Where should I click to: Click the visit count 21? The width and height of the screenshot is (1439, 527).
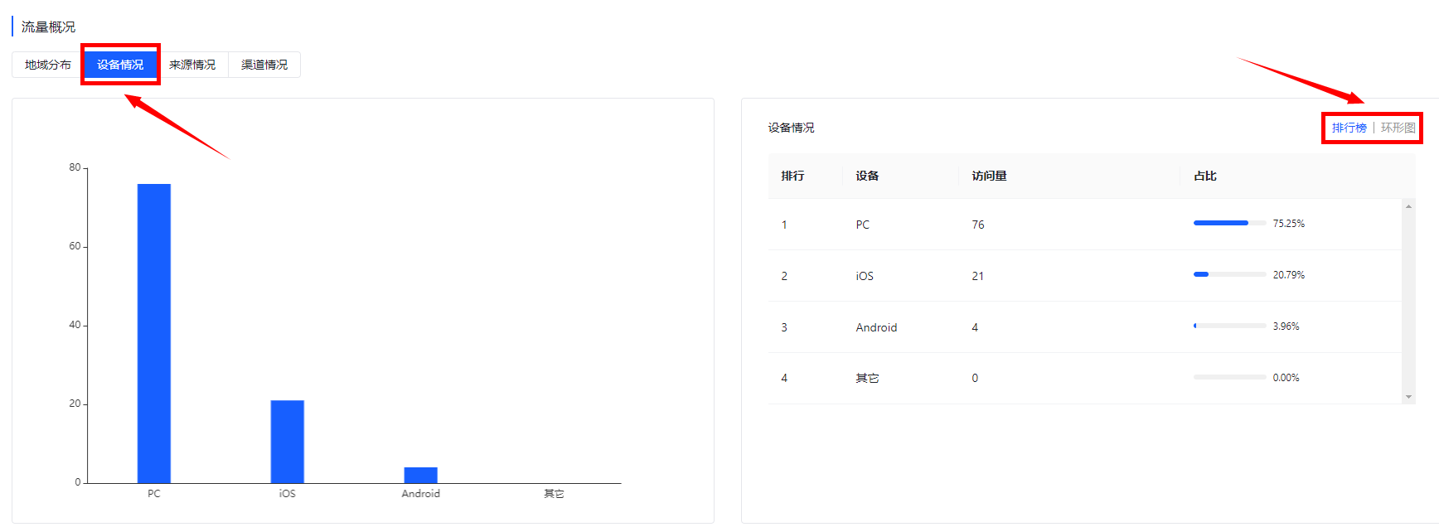(978, 276)
